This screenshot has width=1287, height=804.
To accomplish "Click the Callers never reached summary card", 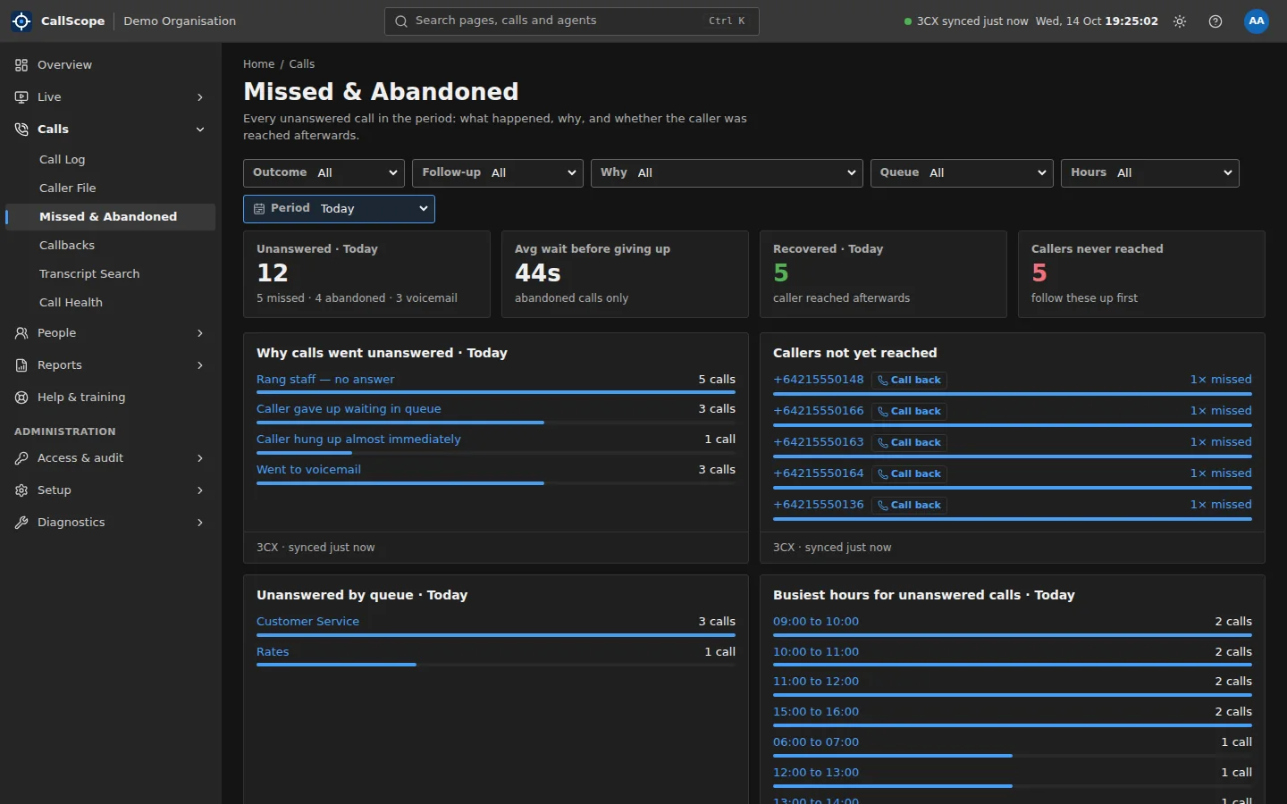I will (x=1141, y=274).
